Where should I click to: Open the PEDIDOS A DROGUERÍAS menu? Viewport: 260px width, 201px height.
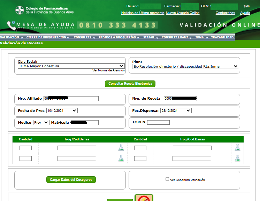[119, 38]
